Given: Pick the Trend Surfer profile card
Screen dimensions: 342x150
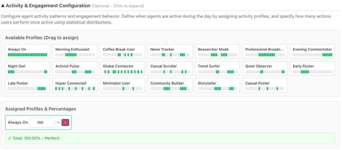Looking at the screenshot, I should click(217, 68).
